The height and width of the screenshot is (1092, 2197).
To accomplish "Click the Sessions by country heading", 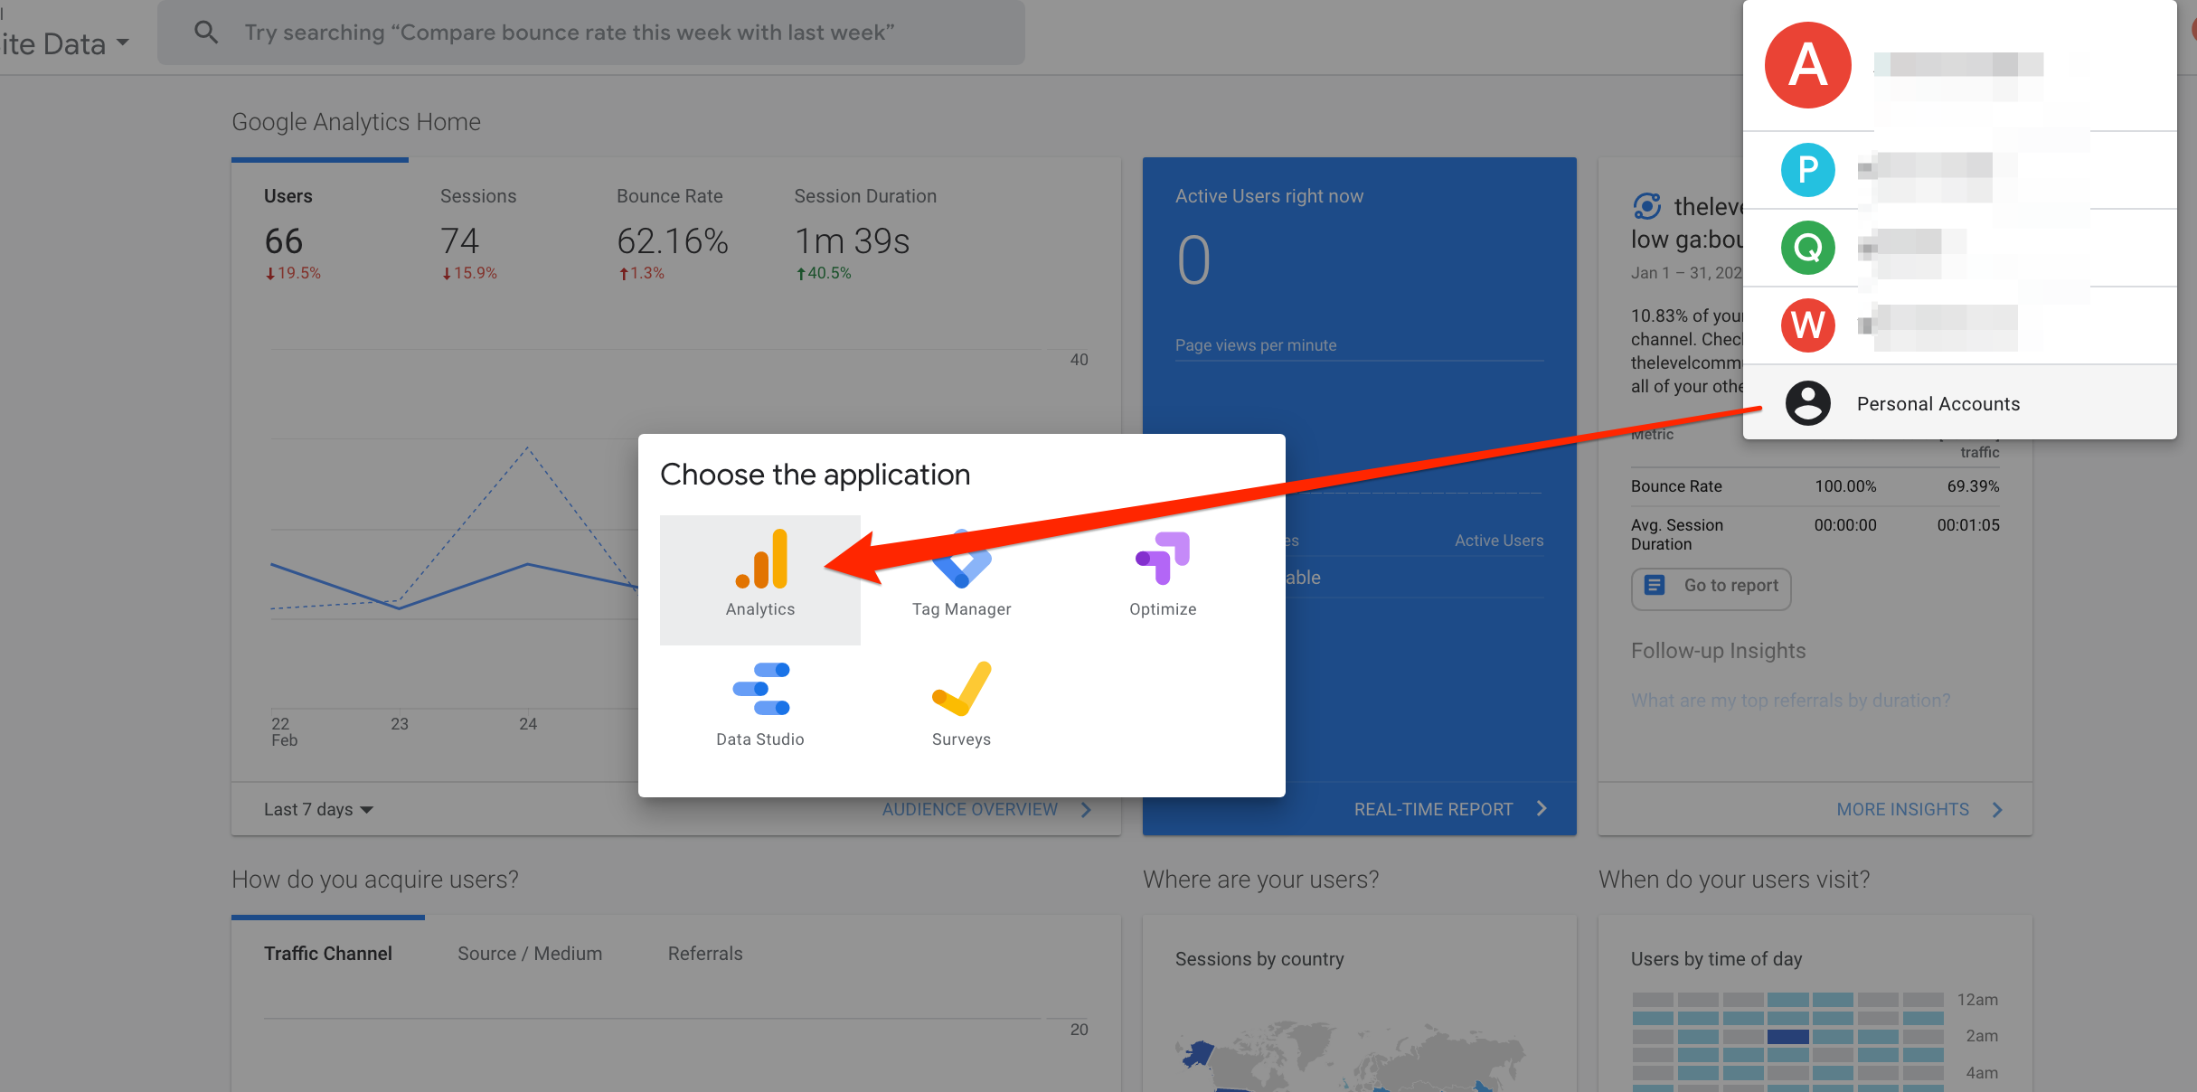I will pos(1259,959).
